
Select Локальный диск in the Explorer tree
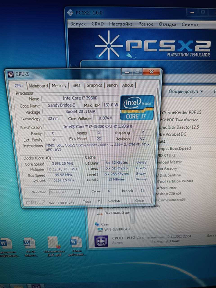tap(114, 213)
